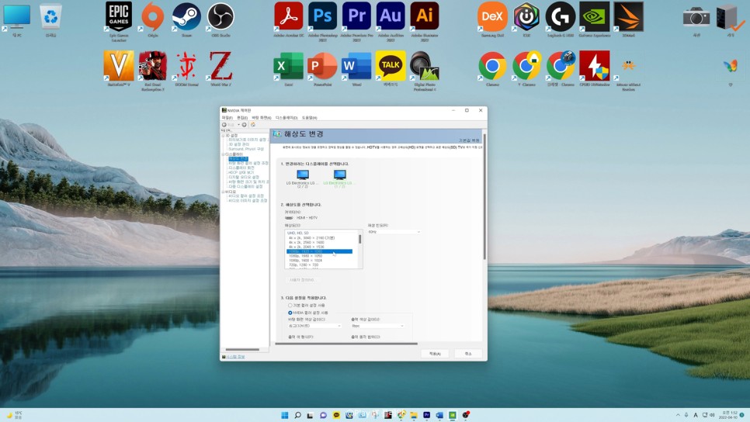This screenshot has width=750, height=422.
Task: Go back with the toolbar back arrow
Action: pos(224,125)
